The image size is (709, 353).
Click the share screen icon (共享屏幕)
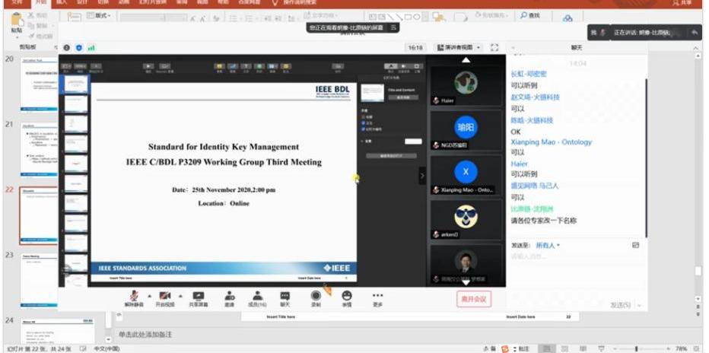click(x=199, y=295)
